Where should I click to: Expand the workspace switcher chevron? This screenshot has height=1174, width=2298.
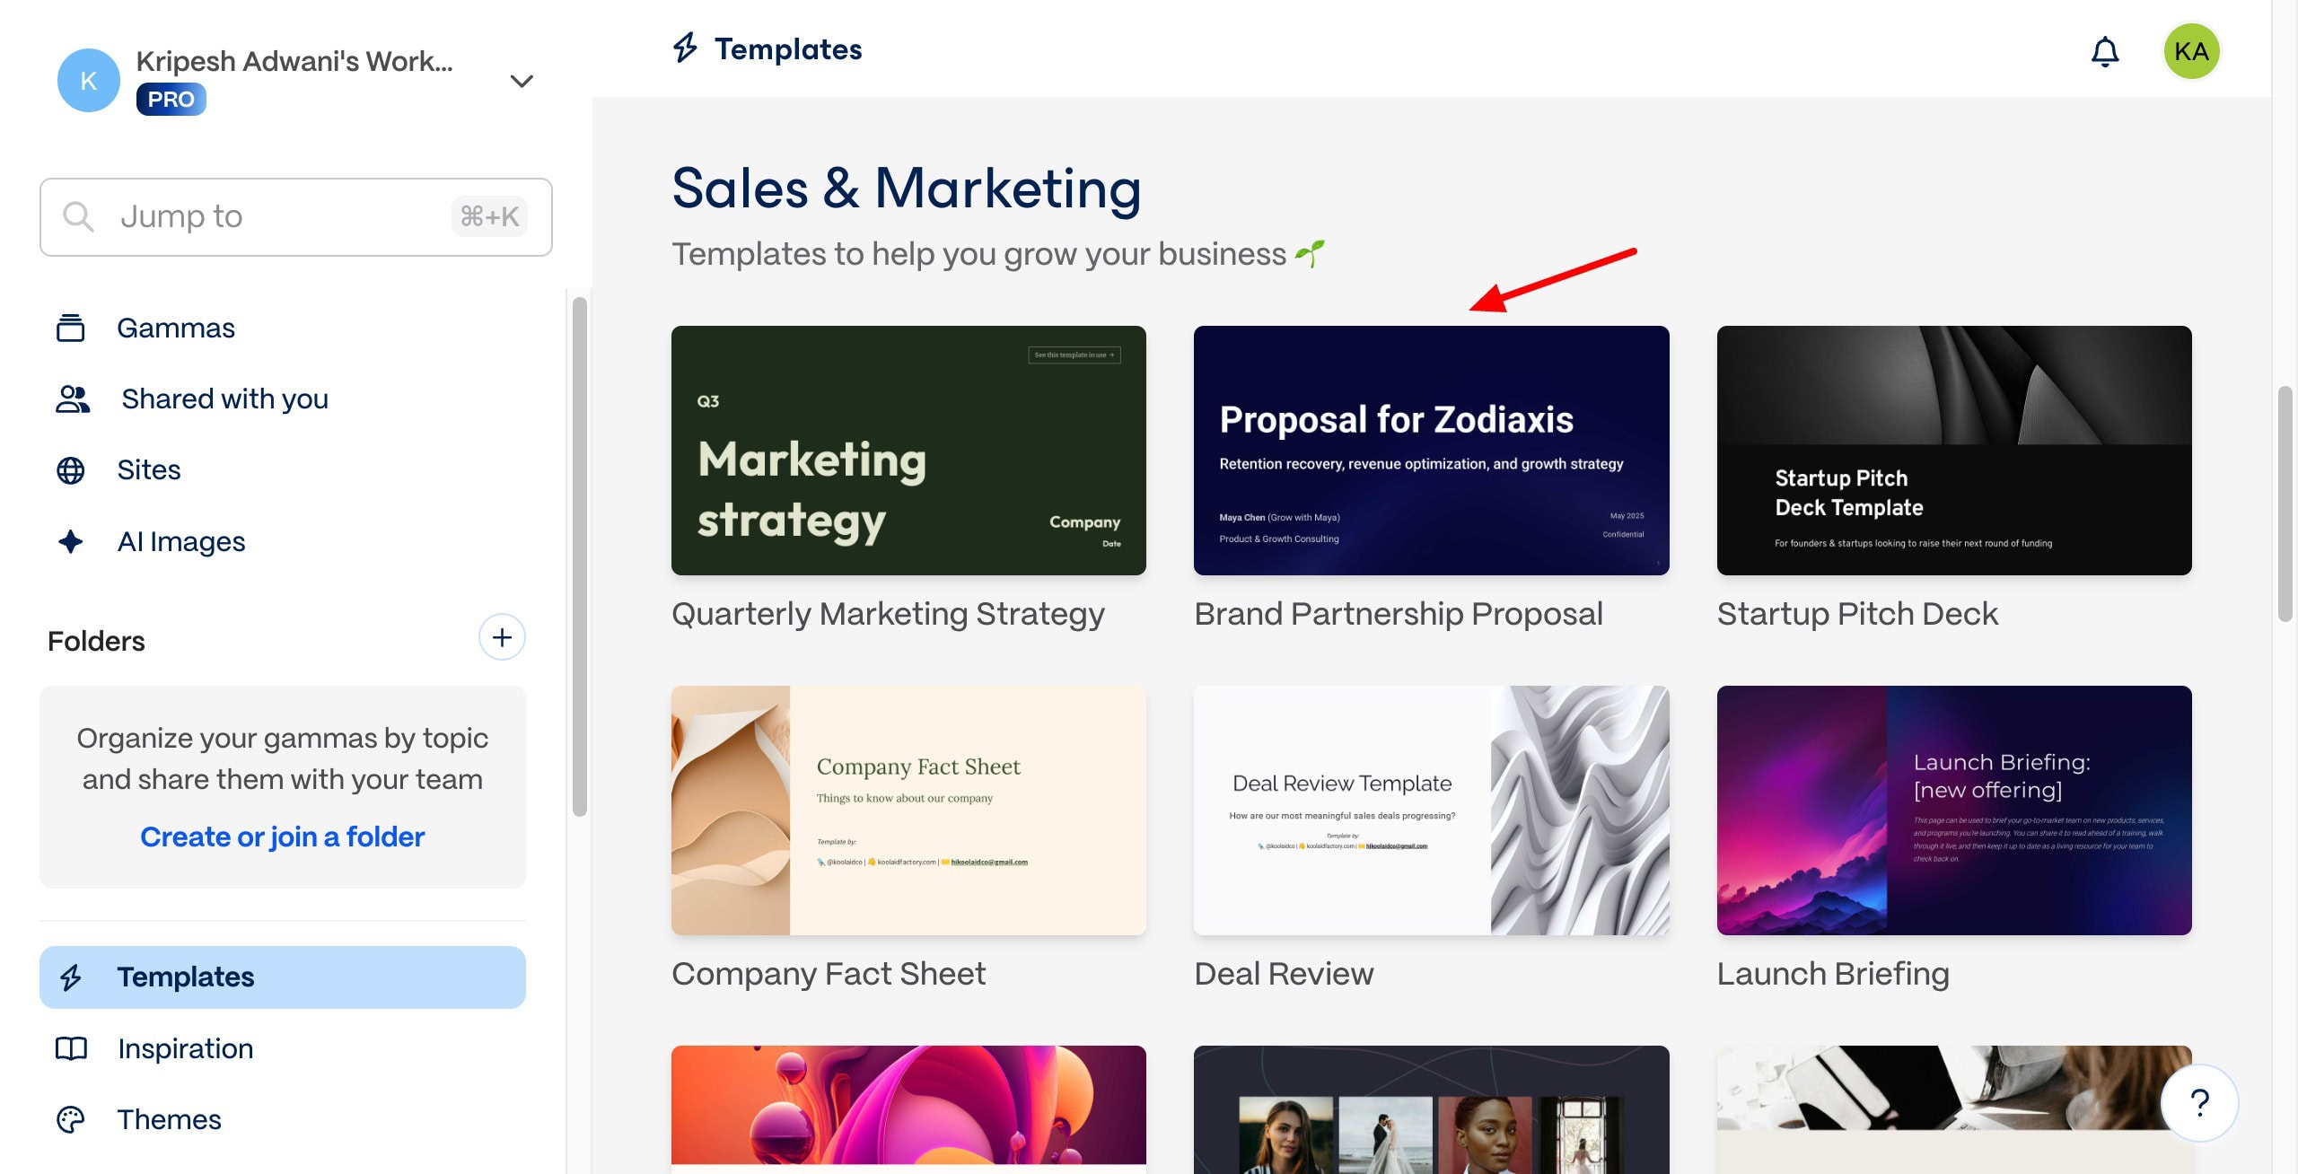(x=522, y=81)
